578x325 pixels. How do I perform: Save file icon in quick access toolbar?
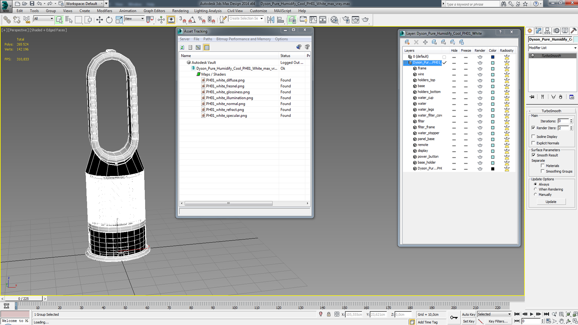(x=32, y=4)
